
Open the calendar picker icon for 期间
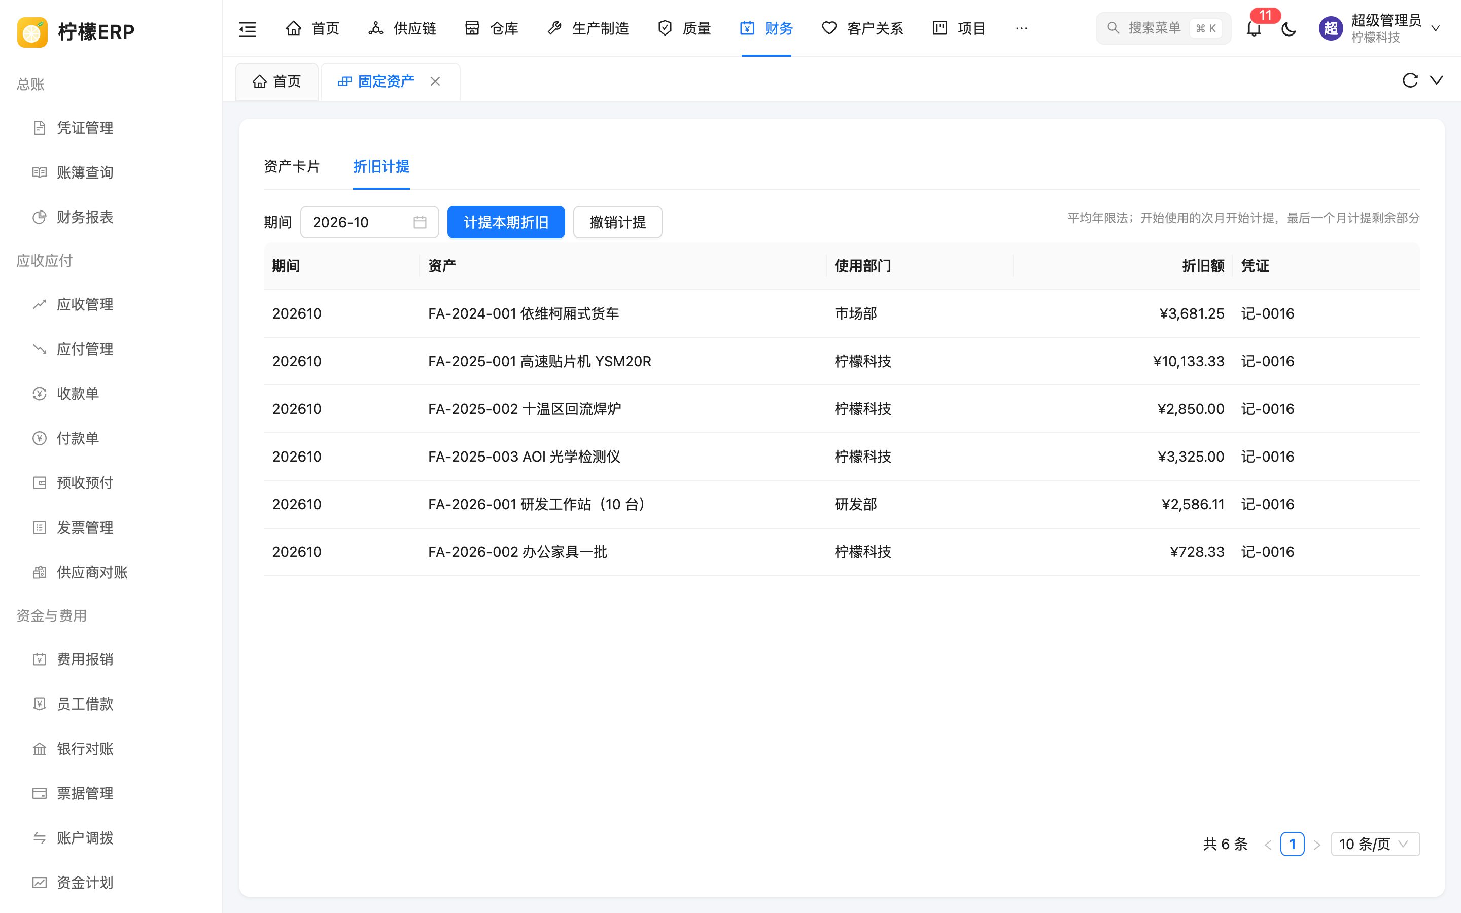pyautogui.click(x=420, y=222)
